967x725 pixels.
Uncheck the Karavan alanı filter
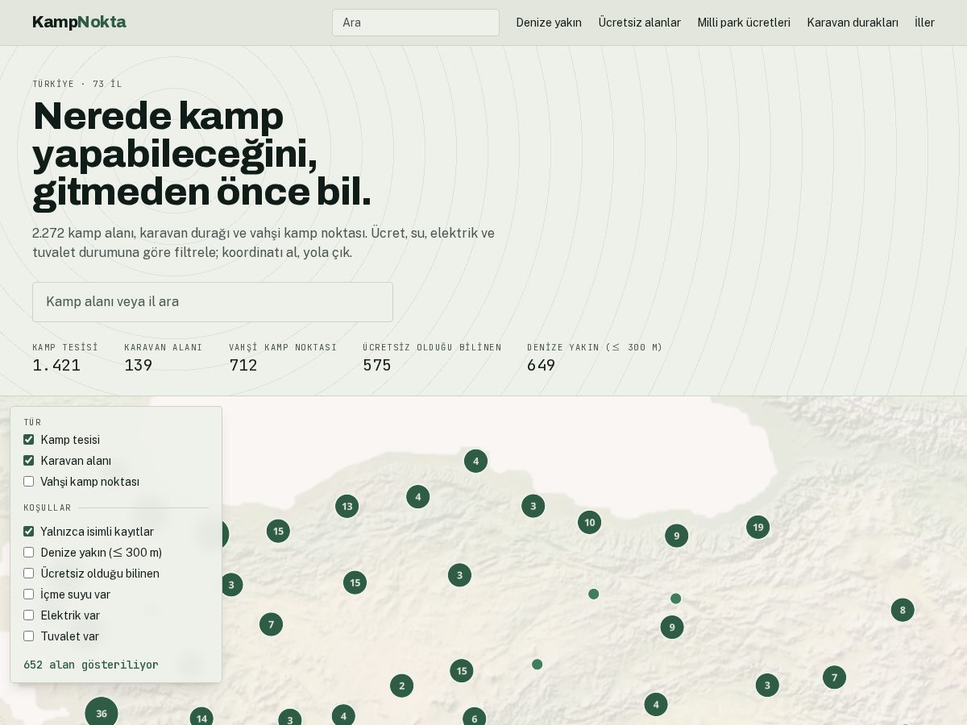(x=28, y=461)
